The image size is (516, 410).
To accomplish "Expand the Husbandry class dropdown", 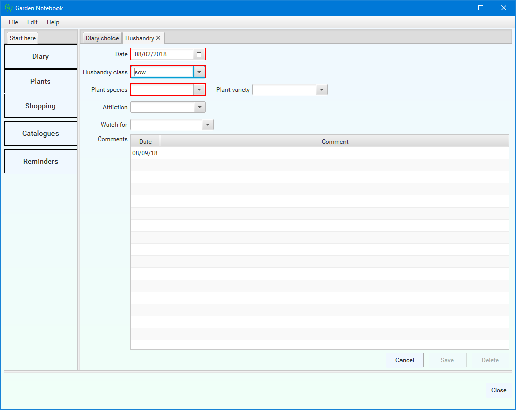I will point(199,72).
